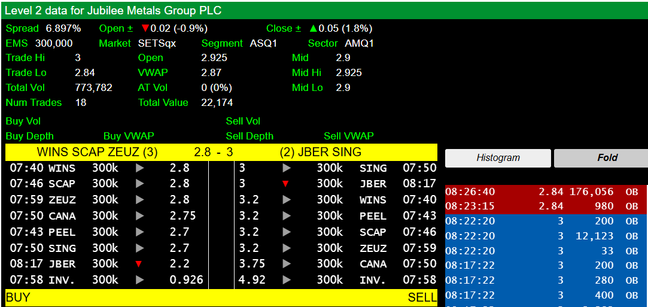Image resolution: width=648 pixels, height=307 pixels.
Task: Click the arrow icon in CANA buy row
Action: tap(140, 215)
